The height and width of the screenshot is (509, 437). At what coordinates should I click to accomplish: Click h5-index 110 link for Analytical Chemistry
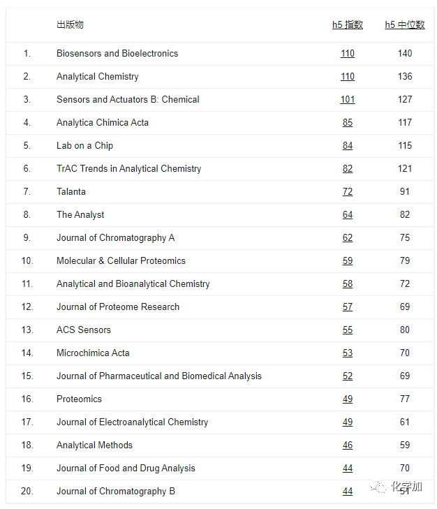click(x=347, y=77)
